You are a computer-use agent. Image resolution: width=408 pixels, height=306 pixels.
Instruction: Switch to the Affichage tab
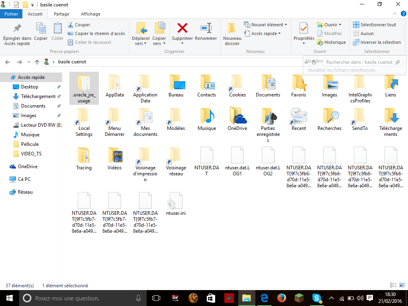coord(90,14)
